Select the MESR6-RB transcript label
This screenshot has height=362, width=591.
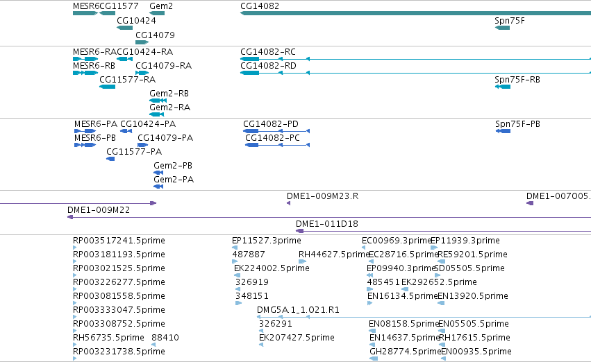(x=94, y=66)
